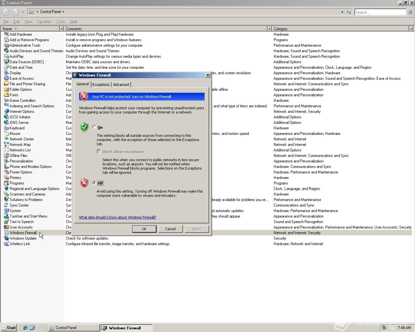Select the Wireless Link icon
The image size is (415, 332).
(x=6, y=244)
